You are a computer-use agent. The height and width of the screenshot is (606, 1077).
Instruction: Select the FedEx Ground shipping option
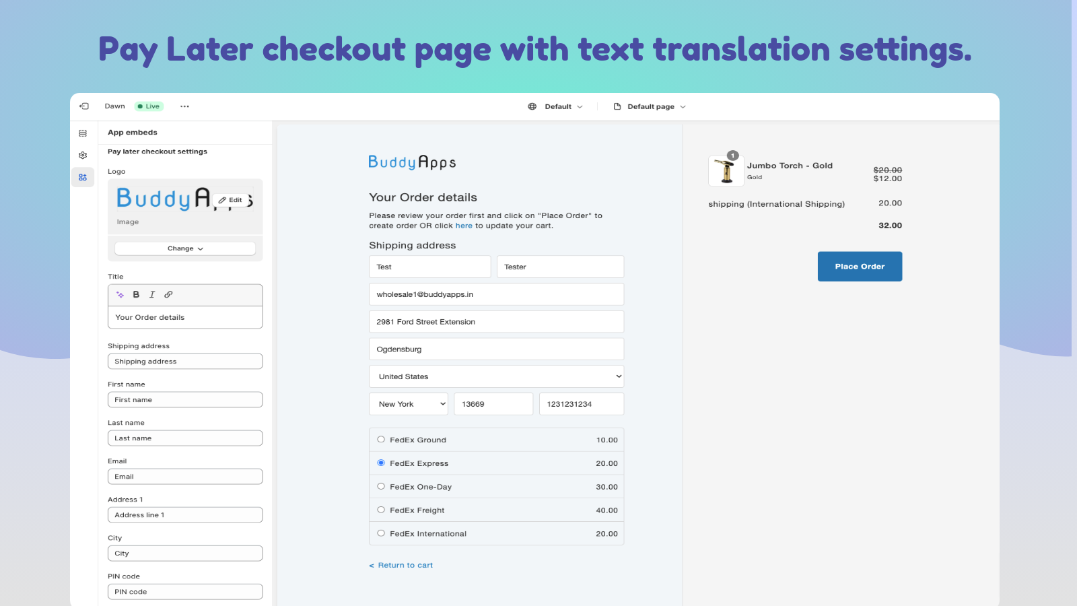pos(382,440)
